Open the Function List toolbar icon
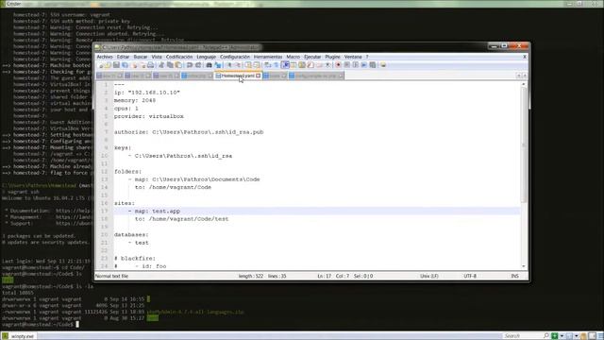Screen dimensions: 604x340 (x=310, y=65)
